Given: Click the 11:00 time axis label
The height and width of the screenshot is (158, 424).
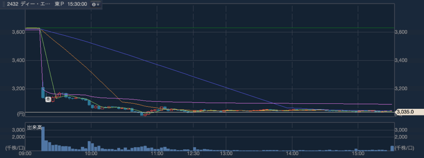Looking at the screenshot, I should (x=157, y=154).
